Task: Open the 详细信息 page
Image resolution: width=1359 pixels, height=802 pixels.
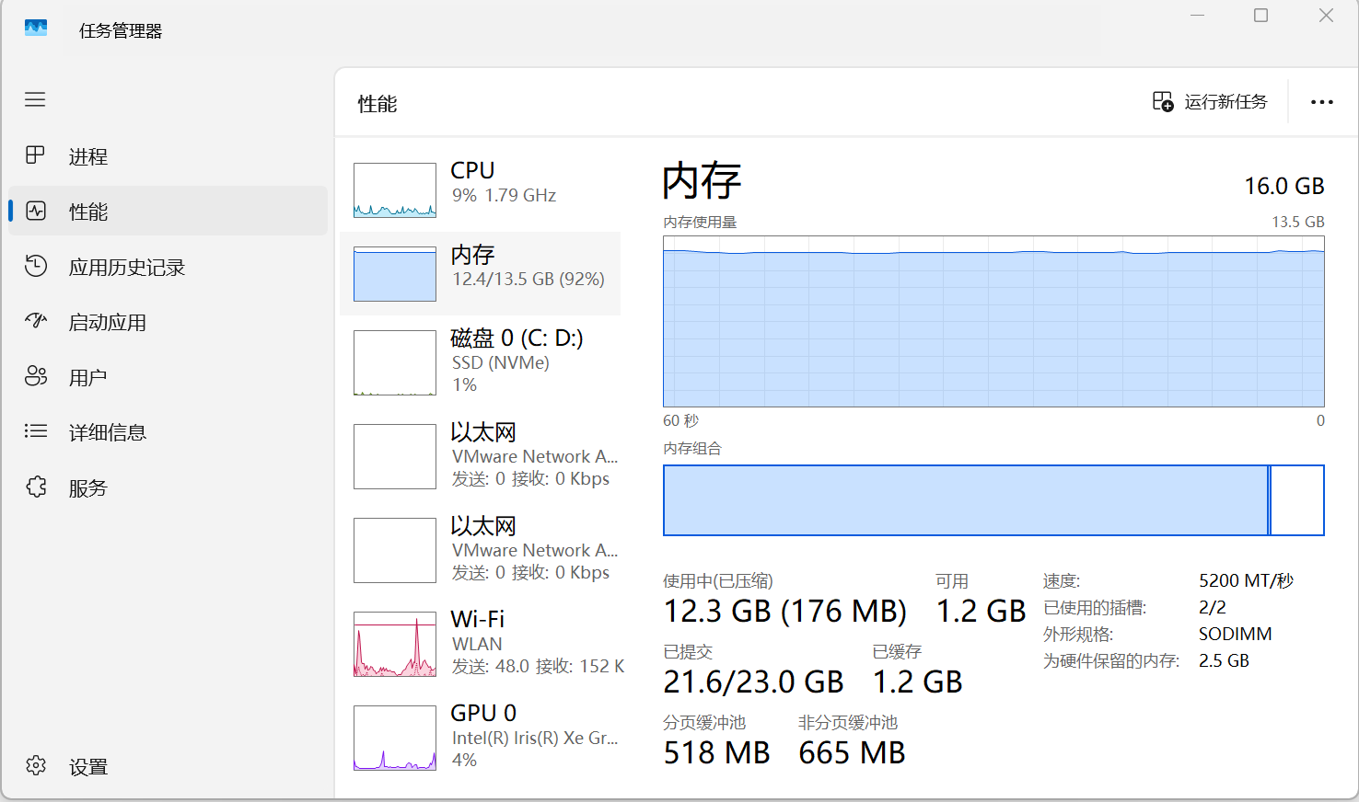Action: click(108, 432)
